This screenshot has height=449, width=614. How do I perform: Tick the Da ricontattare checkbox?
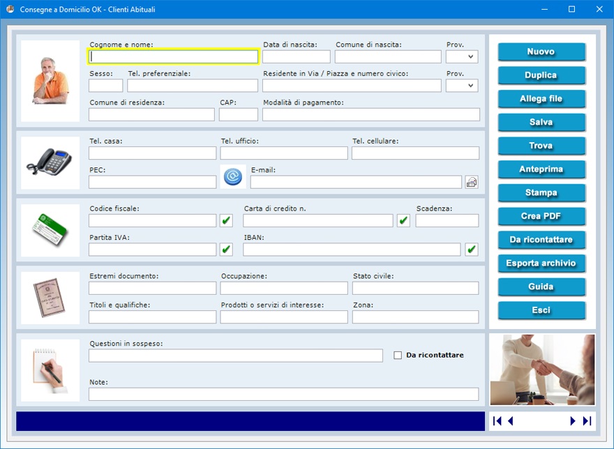coord(398,355)
